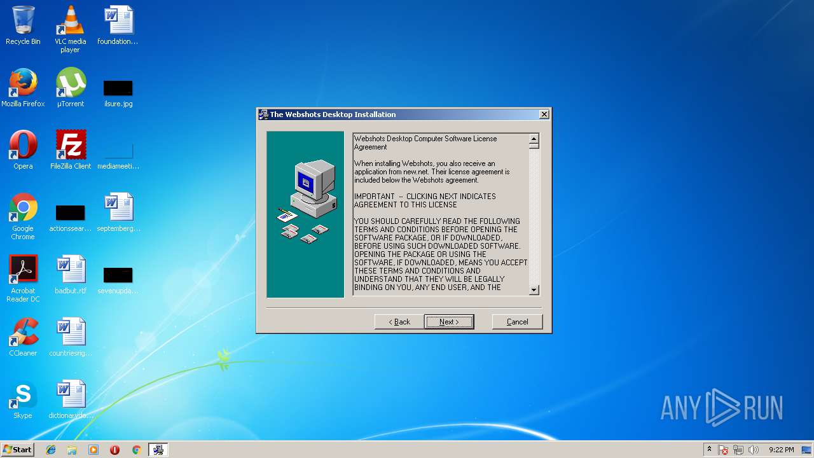Select the mediameeti file icon
Viewport: 814px width, 458px height.
click(x=118, y=155)
